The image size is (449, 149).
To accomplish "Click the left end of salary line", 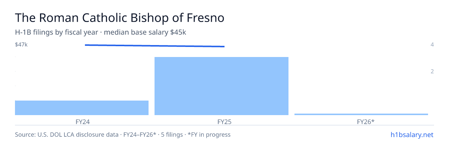I will coord(86,45).
